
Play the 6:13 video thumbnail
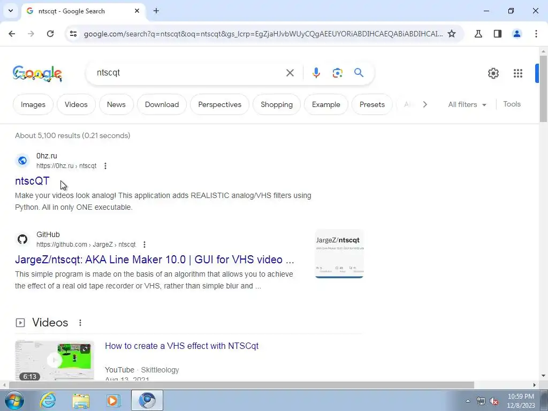[55, 360]
